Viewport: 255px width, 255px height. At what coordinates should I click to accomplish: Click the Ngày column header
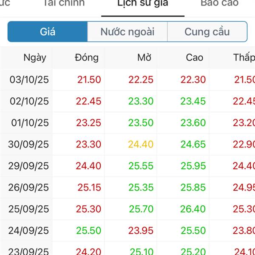(x=35, y=58)
